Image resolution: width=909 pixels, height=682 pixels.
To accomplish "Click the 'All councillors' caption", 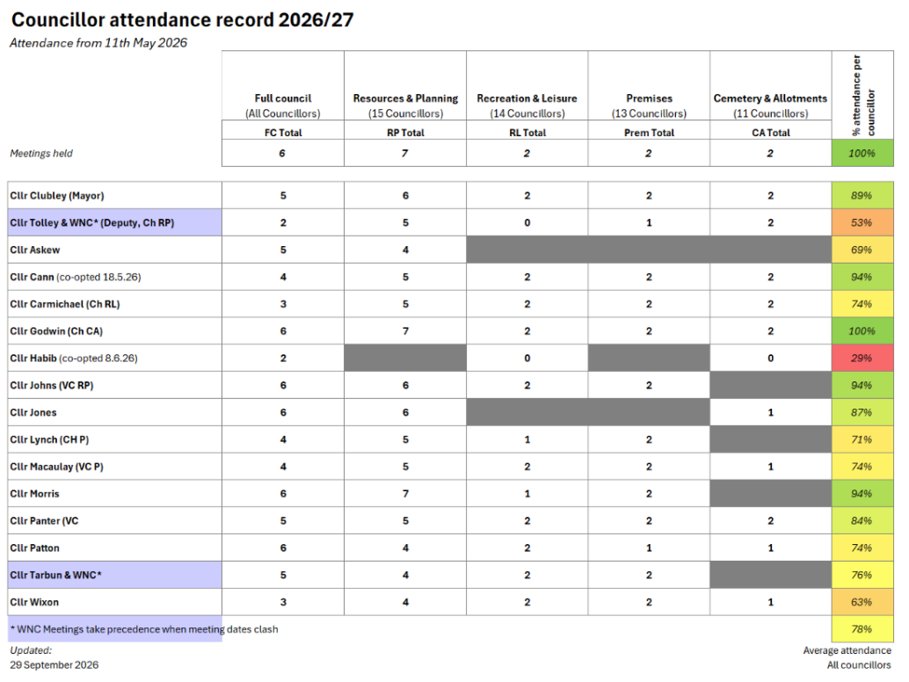I will coord(859,665).
